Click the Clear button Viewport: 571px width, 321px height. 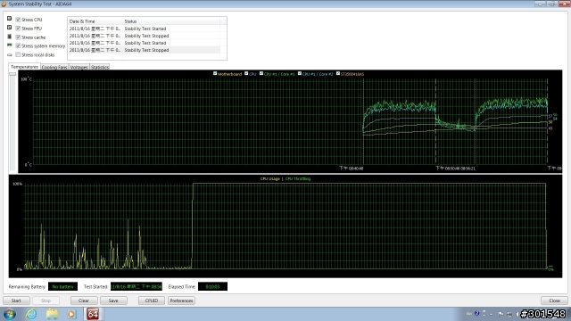[84, 300]
